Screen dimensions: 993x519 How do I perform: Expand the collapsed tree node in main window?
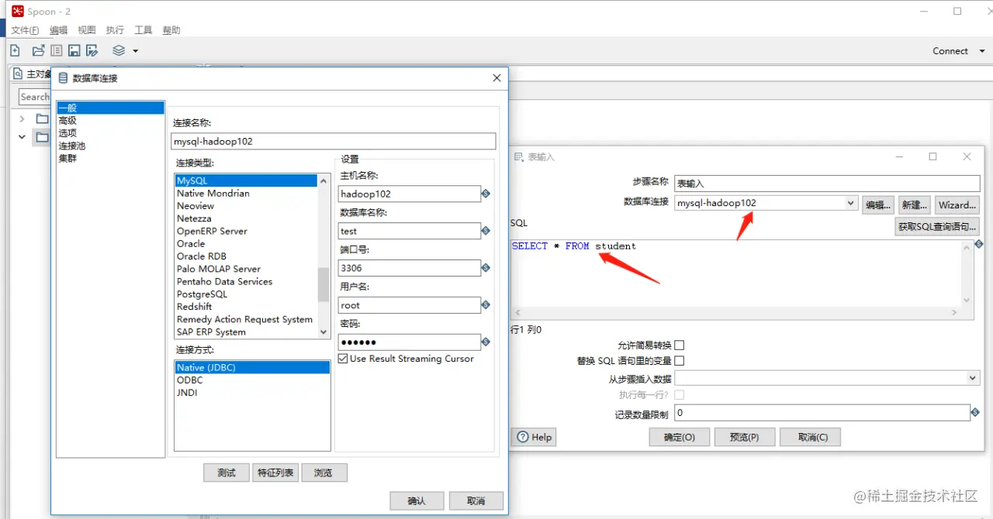pyautogui.click(x=22, y=119)
